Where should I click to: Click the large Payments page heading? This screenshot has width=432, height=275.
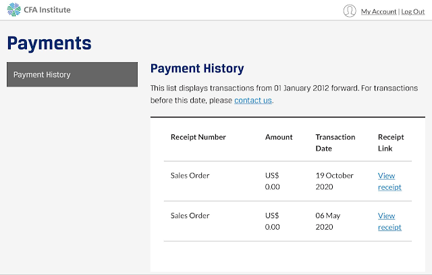49,43
